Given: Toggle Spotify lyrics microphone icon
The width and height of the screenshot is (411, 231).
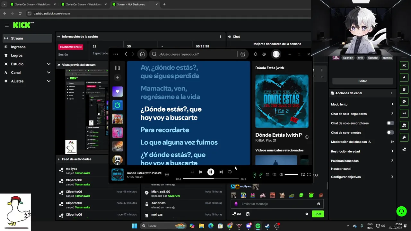Looking at the screenshot, I should tap(261, 175).
